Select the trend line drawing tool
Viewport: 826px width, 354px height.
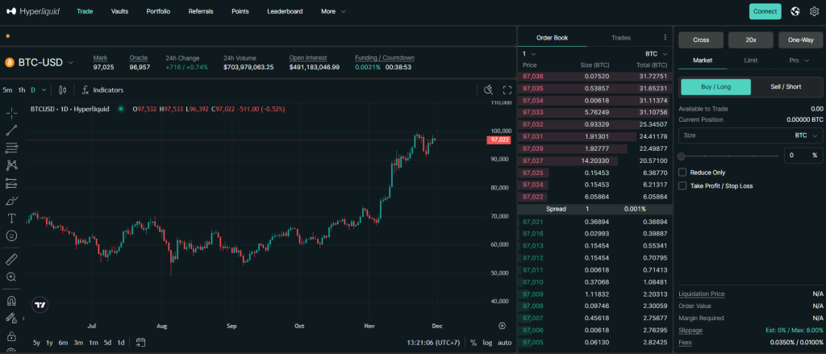[11, 130]
